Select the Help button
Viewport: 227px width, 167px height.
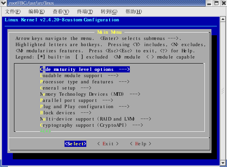click(x=141, y=144)
